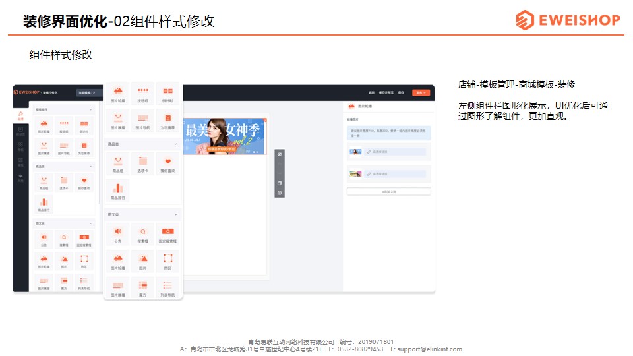The width and height of the screenshot is (633, 356).
Task: Select 列表导航 component in enlarged overlay panel
Action: (x=168, y=288)
